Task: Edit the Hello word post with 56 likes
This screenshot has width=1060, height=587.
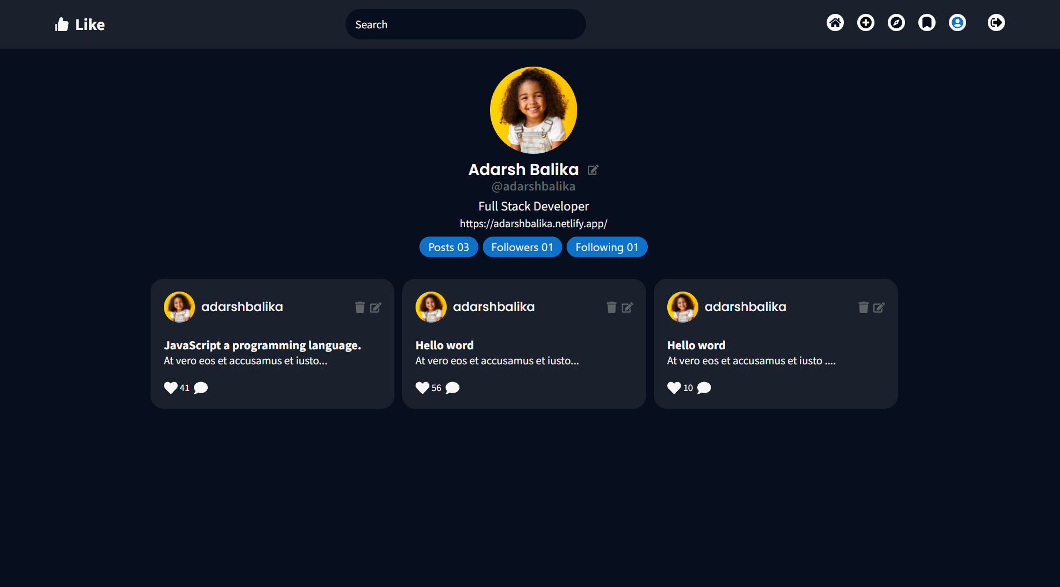Action: coord(628,307)
